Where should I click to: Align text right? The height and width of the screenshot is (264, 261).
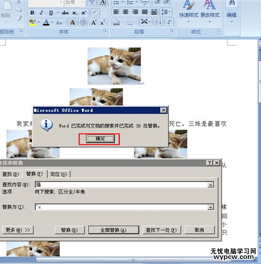135,12
